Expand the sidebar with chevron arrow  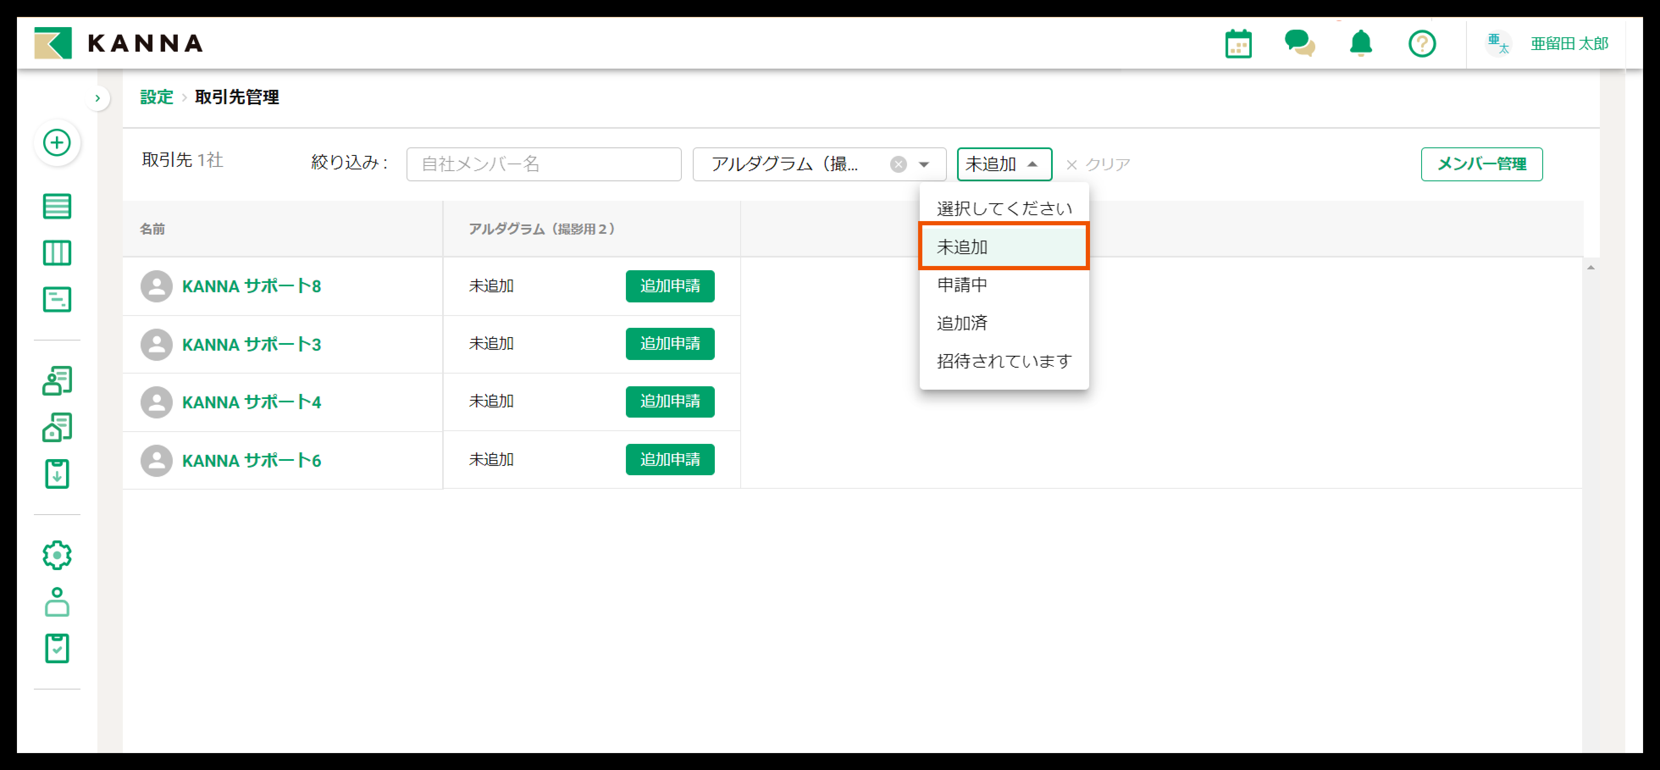[x=97, y=98]
